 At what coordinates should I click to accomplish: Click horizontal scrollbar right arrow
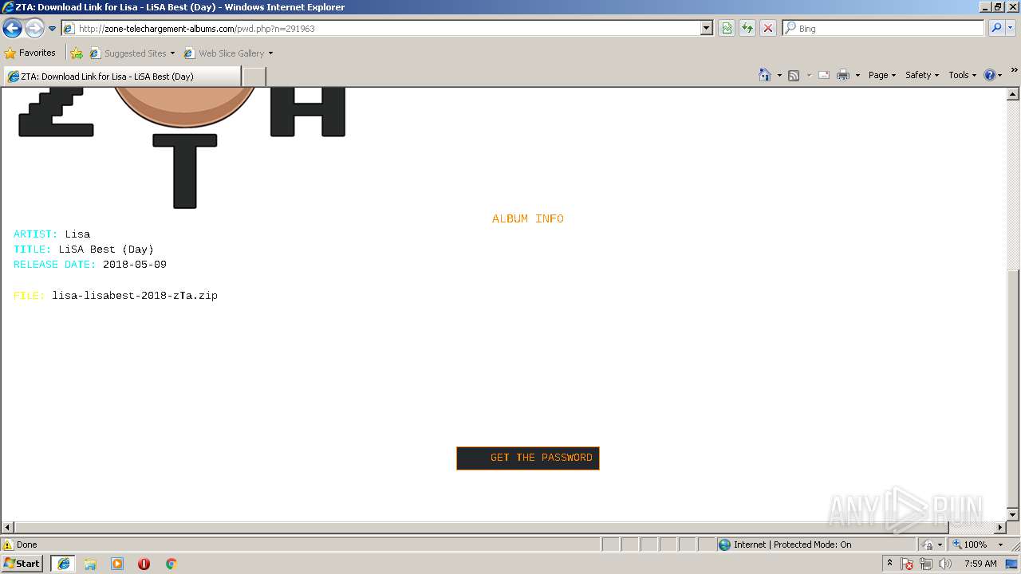1000,528
